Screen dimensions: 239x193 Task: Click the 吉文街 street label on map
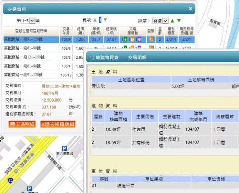coord(215,23)
